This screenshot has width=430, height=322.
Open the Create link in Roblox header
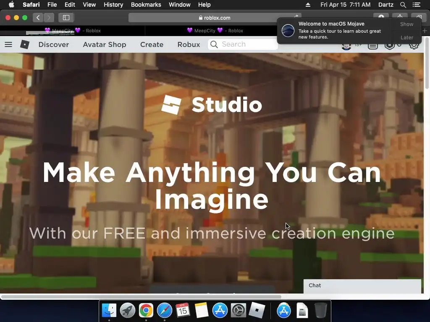point(152,44)
